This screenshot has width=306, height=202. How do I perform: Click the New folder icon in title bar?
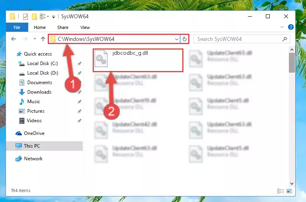[x=34, y=17]
